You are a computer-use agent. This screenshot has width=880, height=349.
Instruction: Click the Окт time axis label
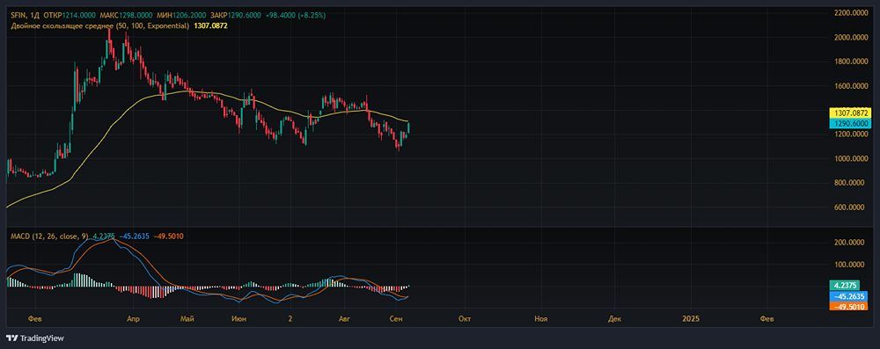(464, 318)
